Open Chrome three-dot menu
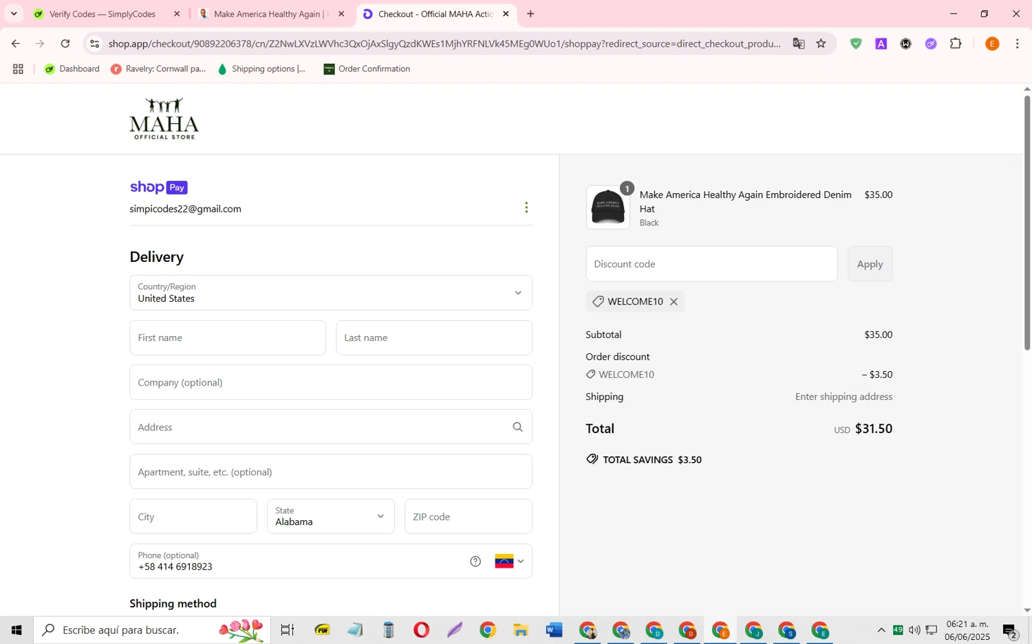 1017,44
